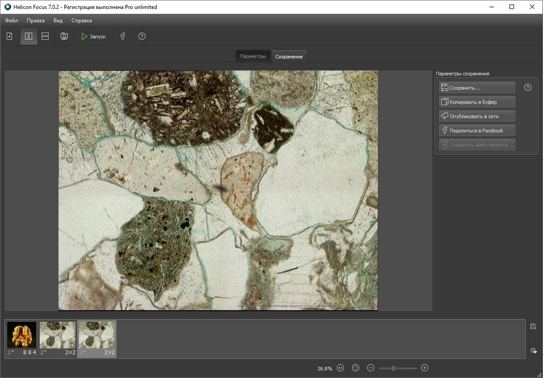Maximize the Helicon Focus window
This screenshot has height=378, width=543.
click(x=512, y=7)
